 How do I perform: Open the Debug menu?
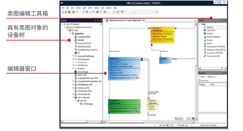click(x=97, y=8)
